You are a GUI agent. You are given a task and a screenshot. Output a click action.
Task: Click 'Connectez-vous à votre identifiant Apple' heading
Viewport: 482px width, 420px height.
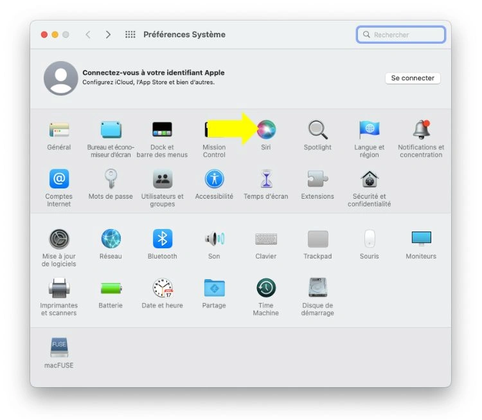pos(154,73)
